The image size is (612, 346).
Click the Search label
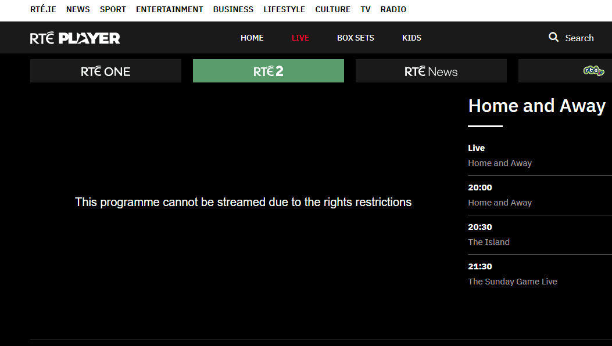tap(579, 38)
